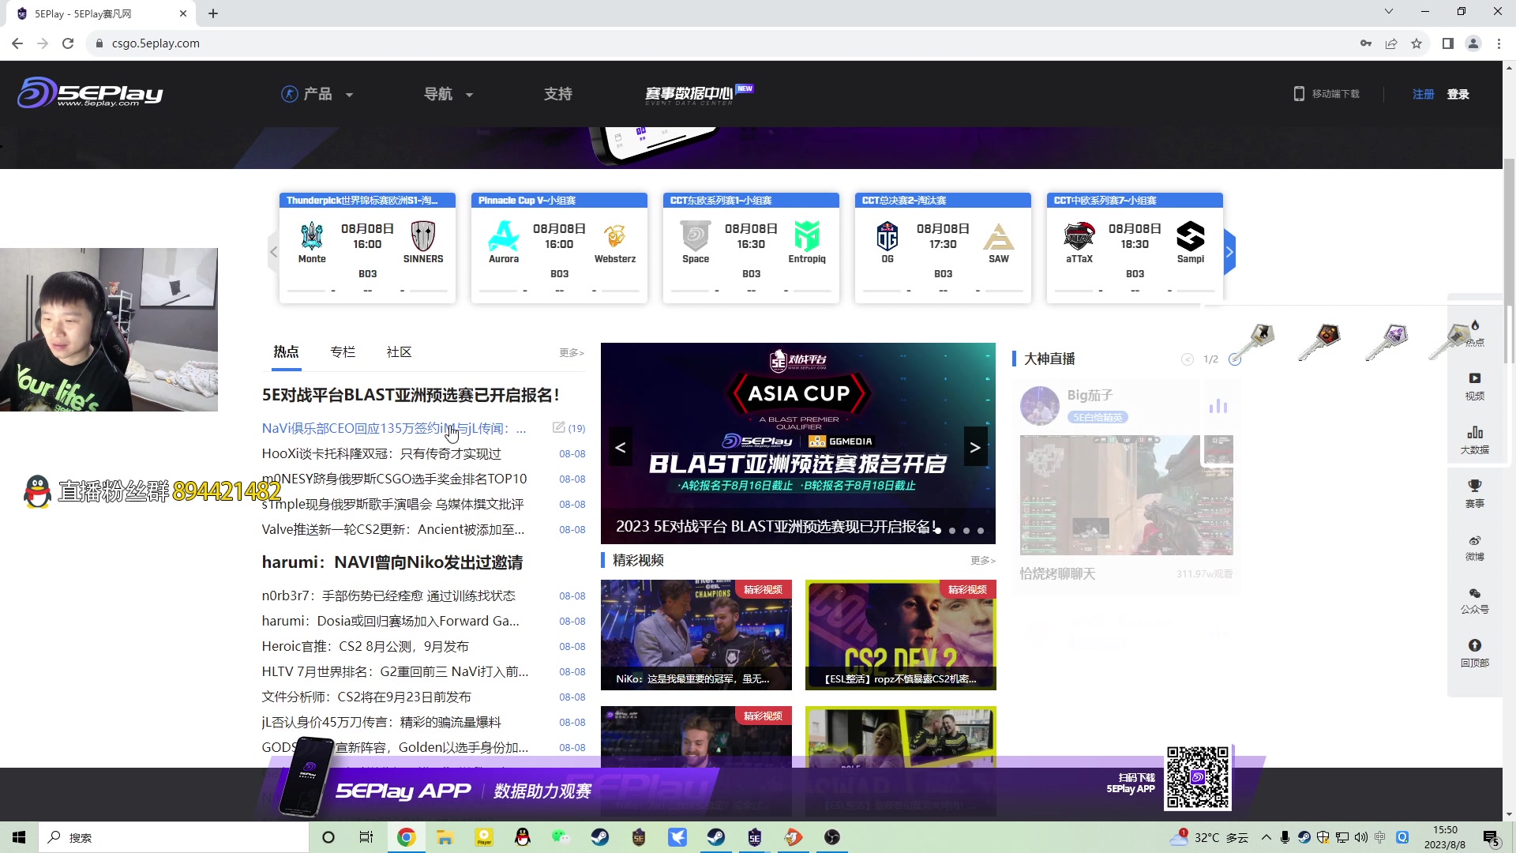Click the 注册 register link
Screen dimensions: 1516x853
coord(1423,94)
